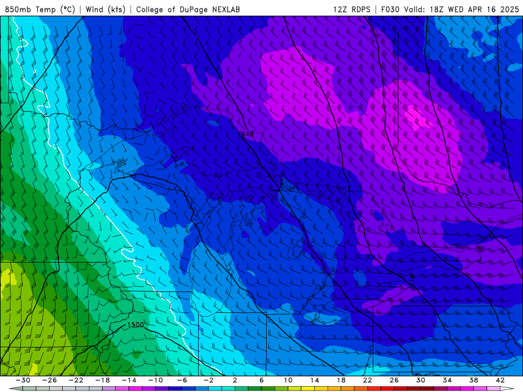Click the "850mb Temp (°C)" title text

[40, 9]
